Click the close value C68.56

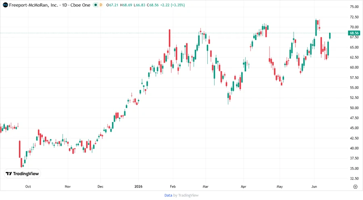153,5
